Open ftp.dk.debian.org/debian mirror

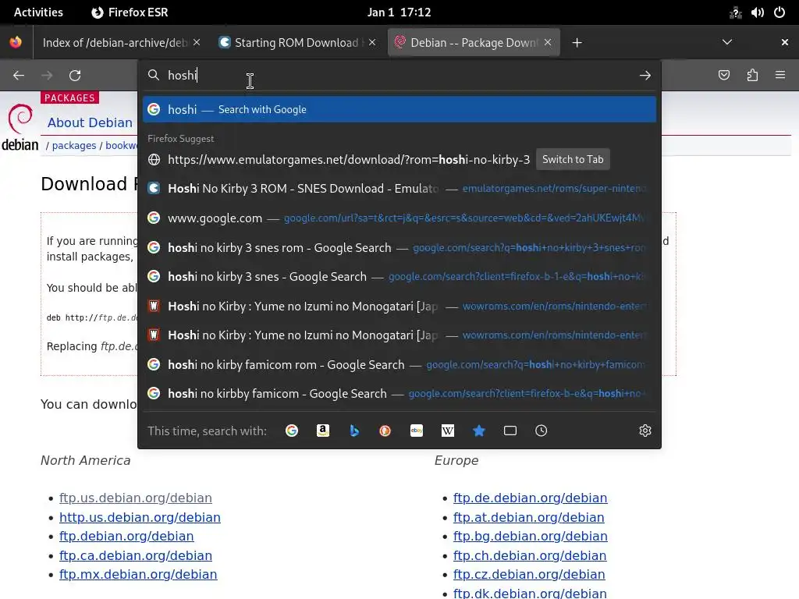[x=530, y=594]
